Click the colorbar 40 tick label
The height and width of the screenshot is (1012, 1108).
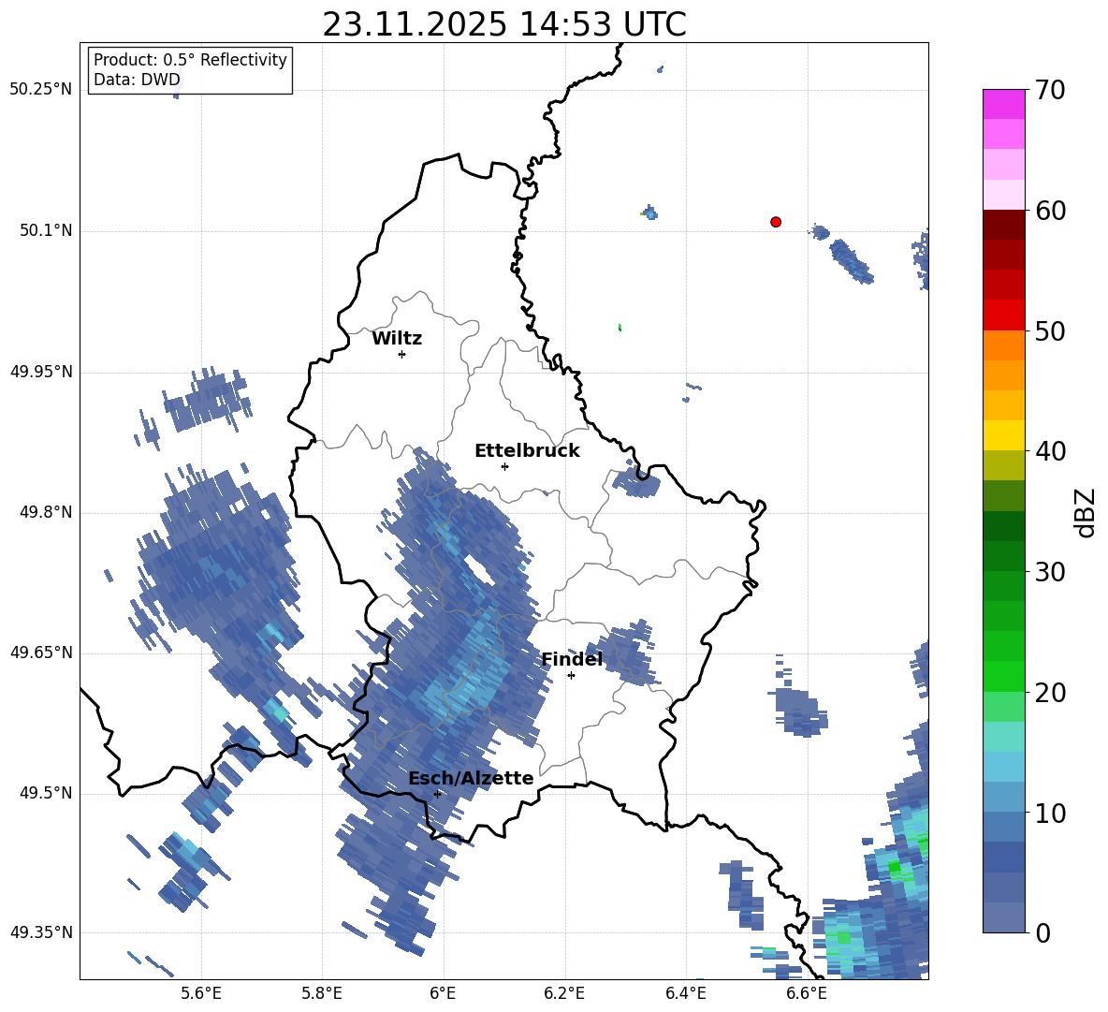click(1050, 451)
